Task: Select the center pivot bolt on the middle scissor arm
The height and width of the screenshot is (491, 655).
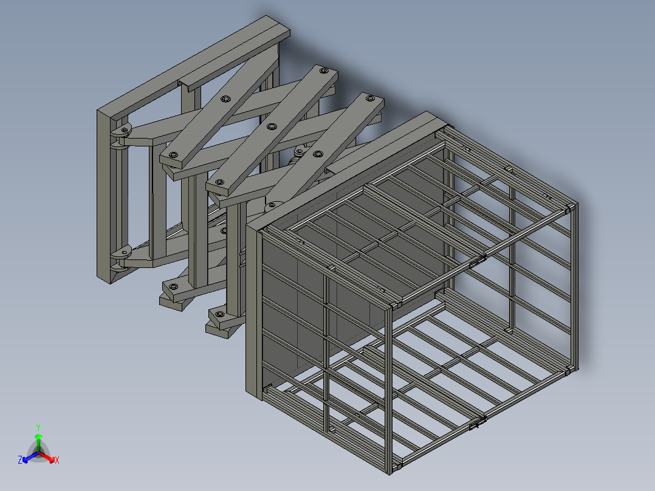Action: coord(272,126)
